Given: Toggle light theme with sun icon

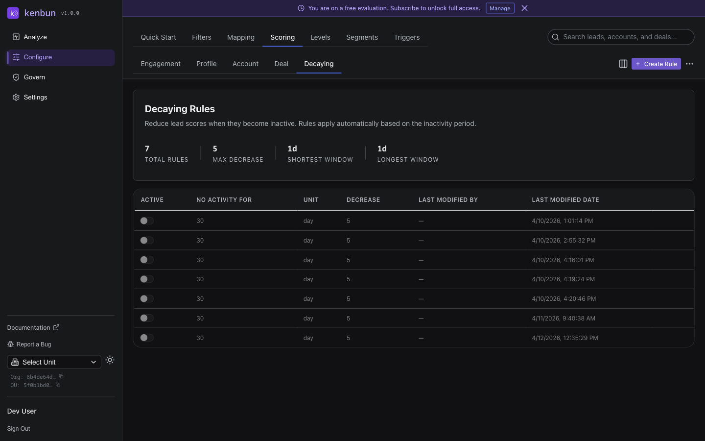Looking at the screenshot, I should coord(110,360).
